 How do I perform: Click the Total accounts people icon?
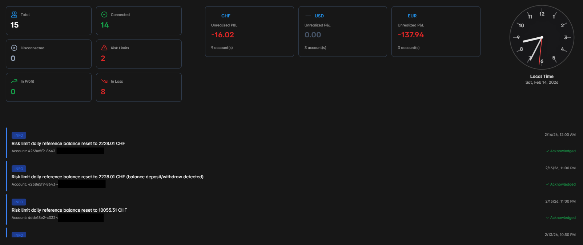point(14,14)
